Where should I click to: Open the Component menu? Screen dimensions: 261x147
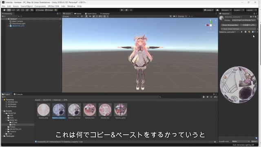click(x=40, y=6)
